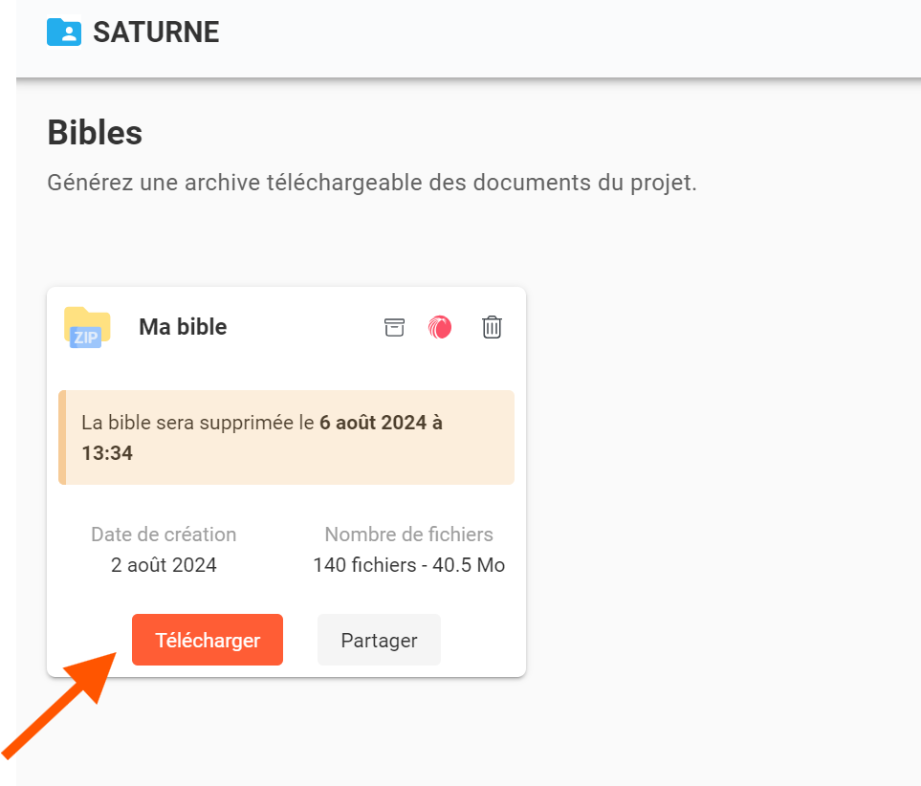921x786 pixels.
Task: Click the Ma bible card title
Action: click(183, 327)
